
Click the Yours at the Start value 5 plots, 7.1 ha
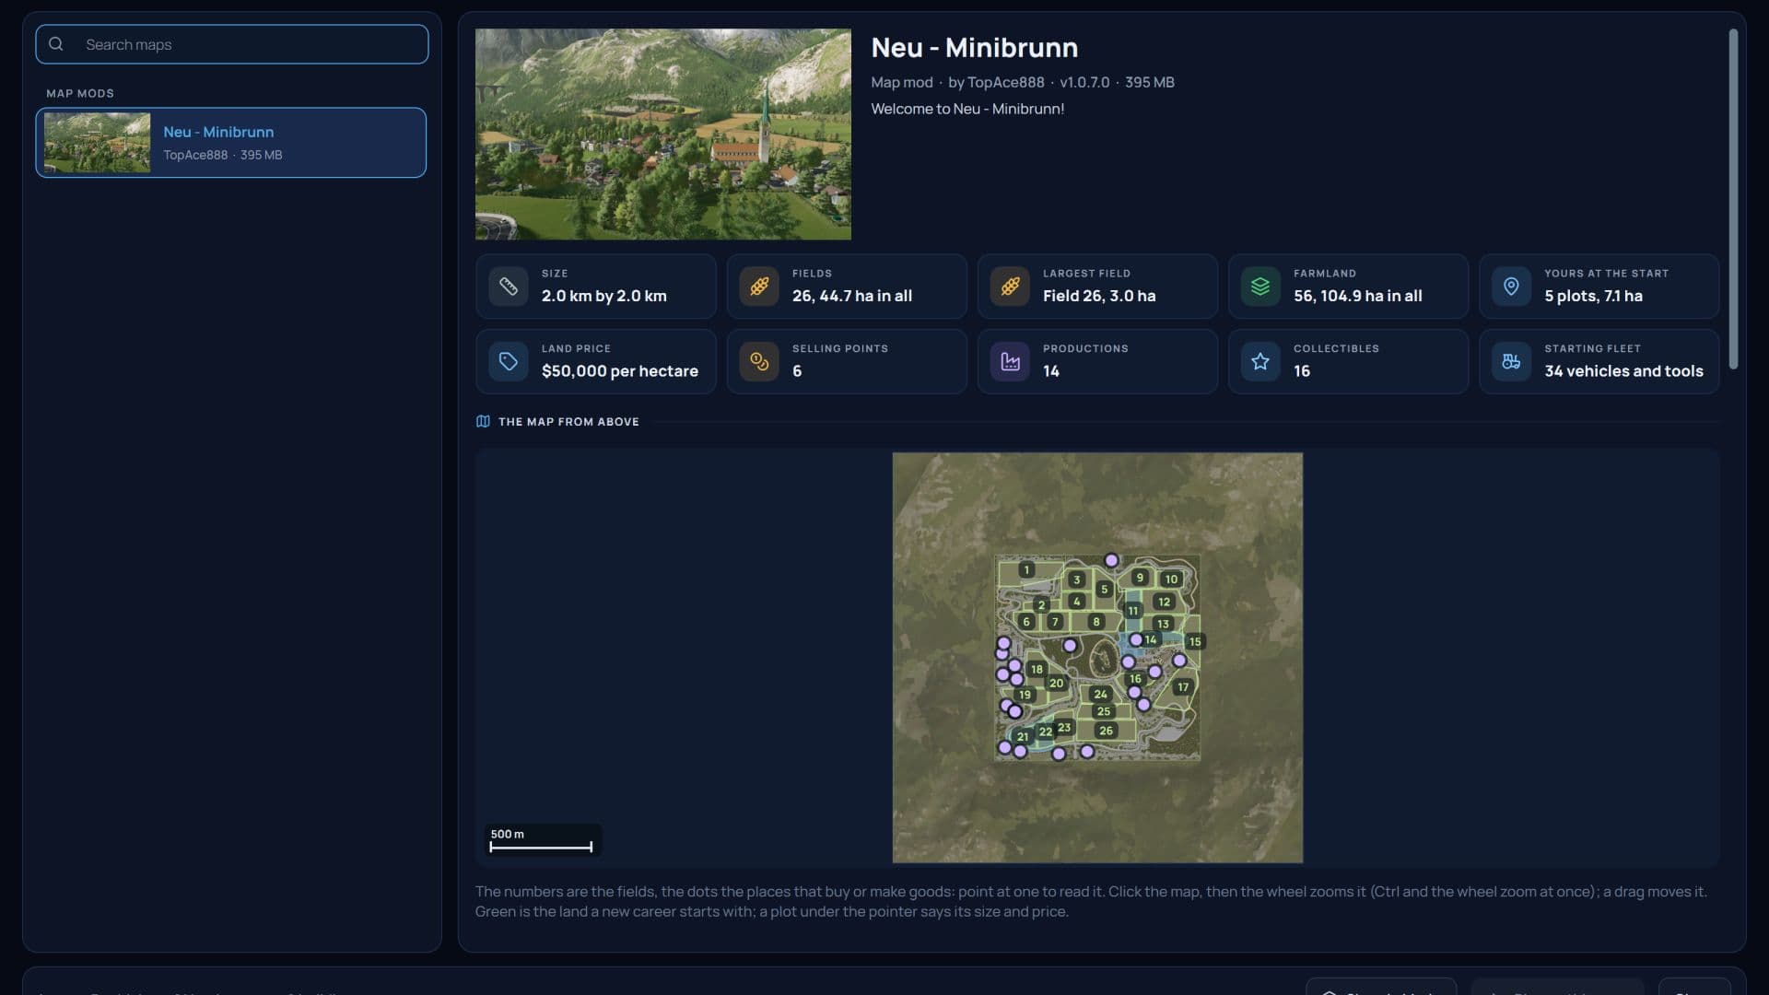1593,296
